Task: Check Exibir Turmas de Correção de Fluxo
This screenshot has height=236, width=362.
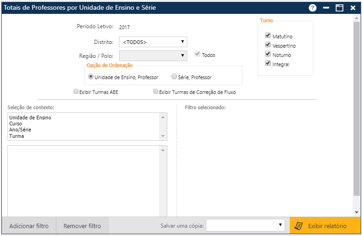Action: tap(156, 92)
